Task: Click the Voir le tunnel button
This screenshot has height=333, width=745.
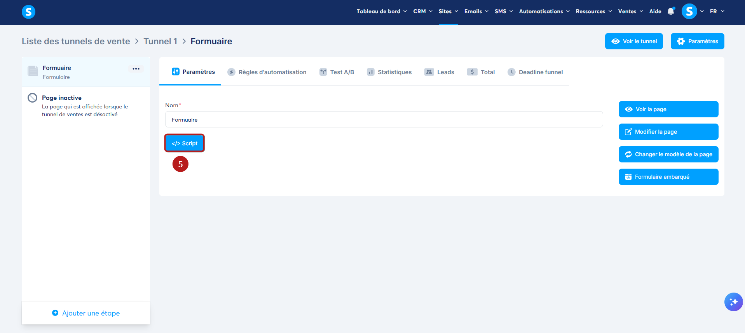Action: 634,41
